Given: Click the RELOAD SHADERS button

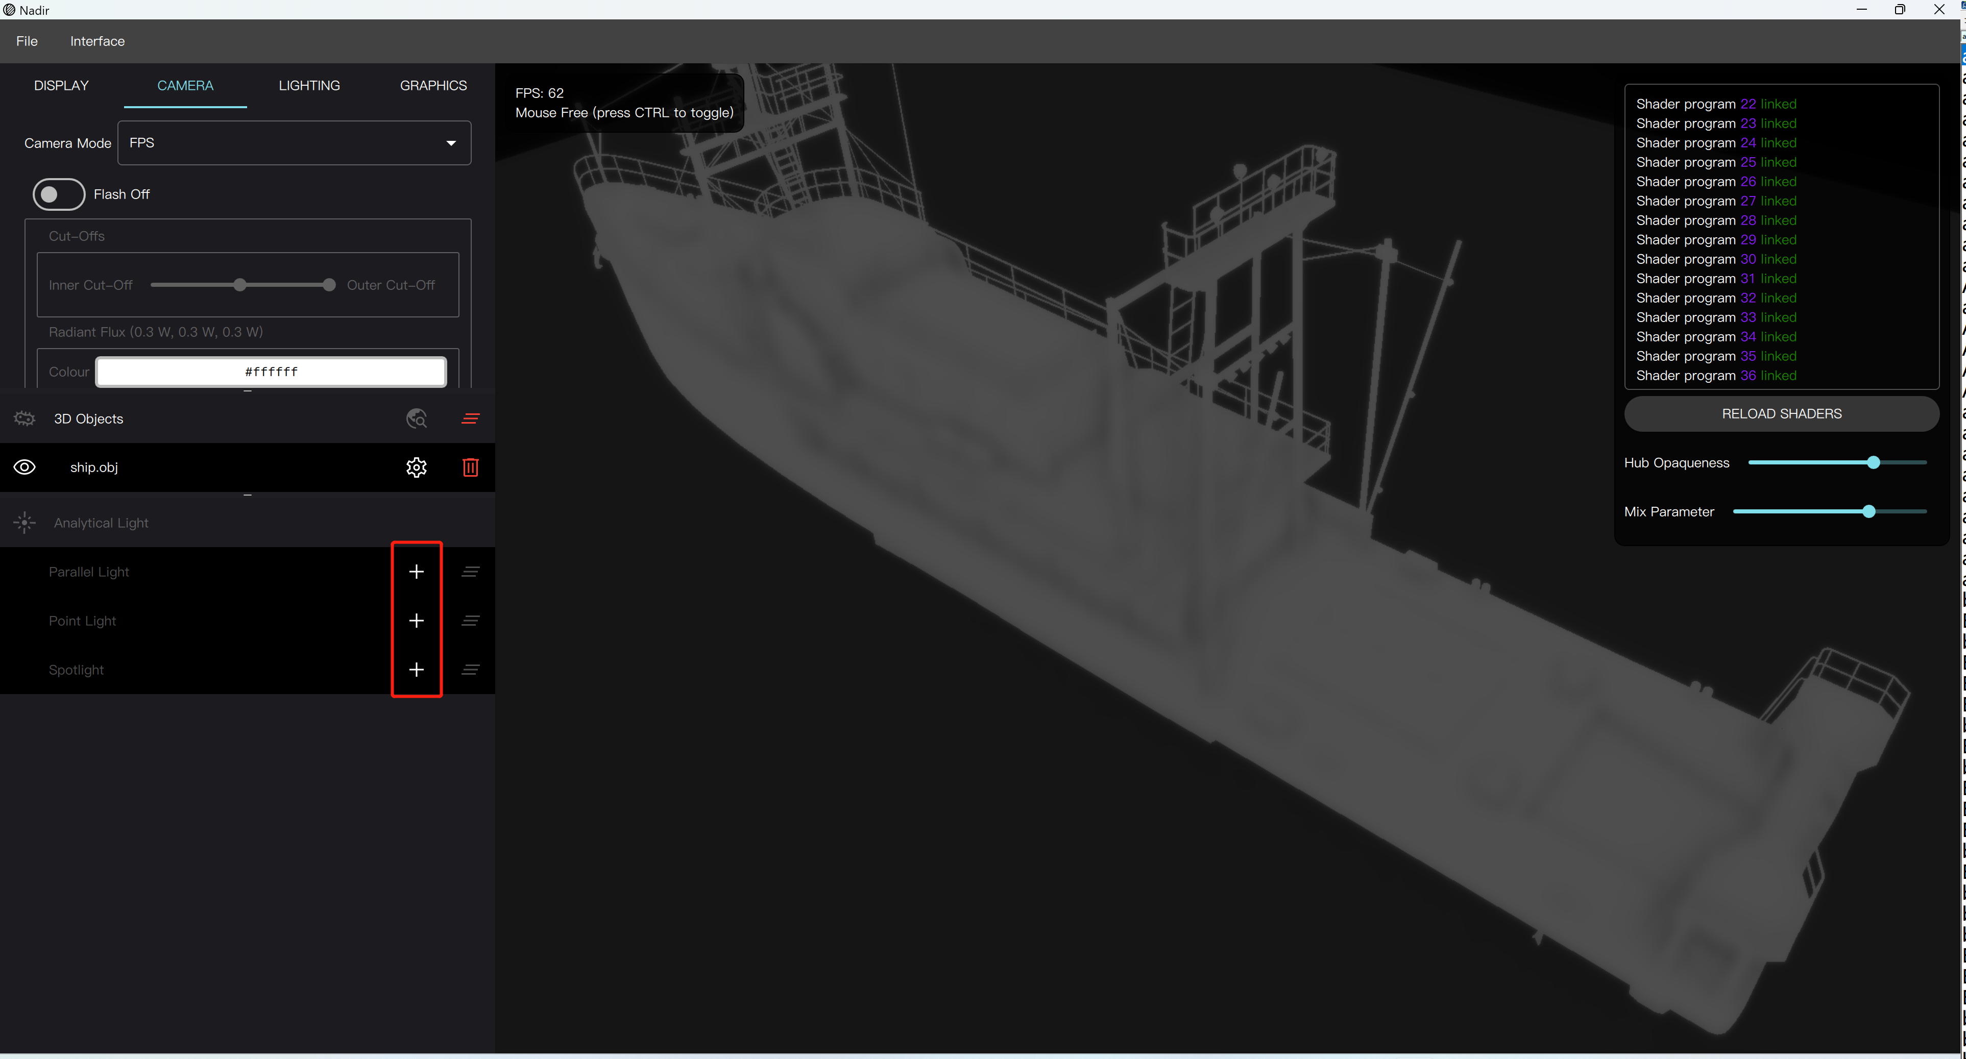Looking at the screenshot, I should (1781, 413).
